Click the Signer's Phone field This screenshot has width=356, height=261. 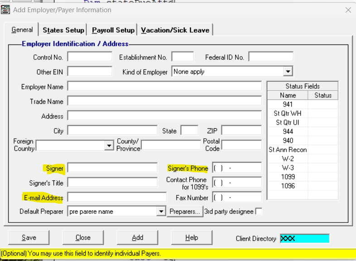[x=237, y=168]
